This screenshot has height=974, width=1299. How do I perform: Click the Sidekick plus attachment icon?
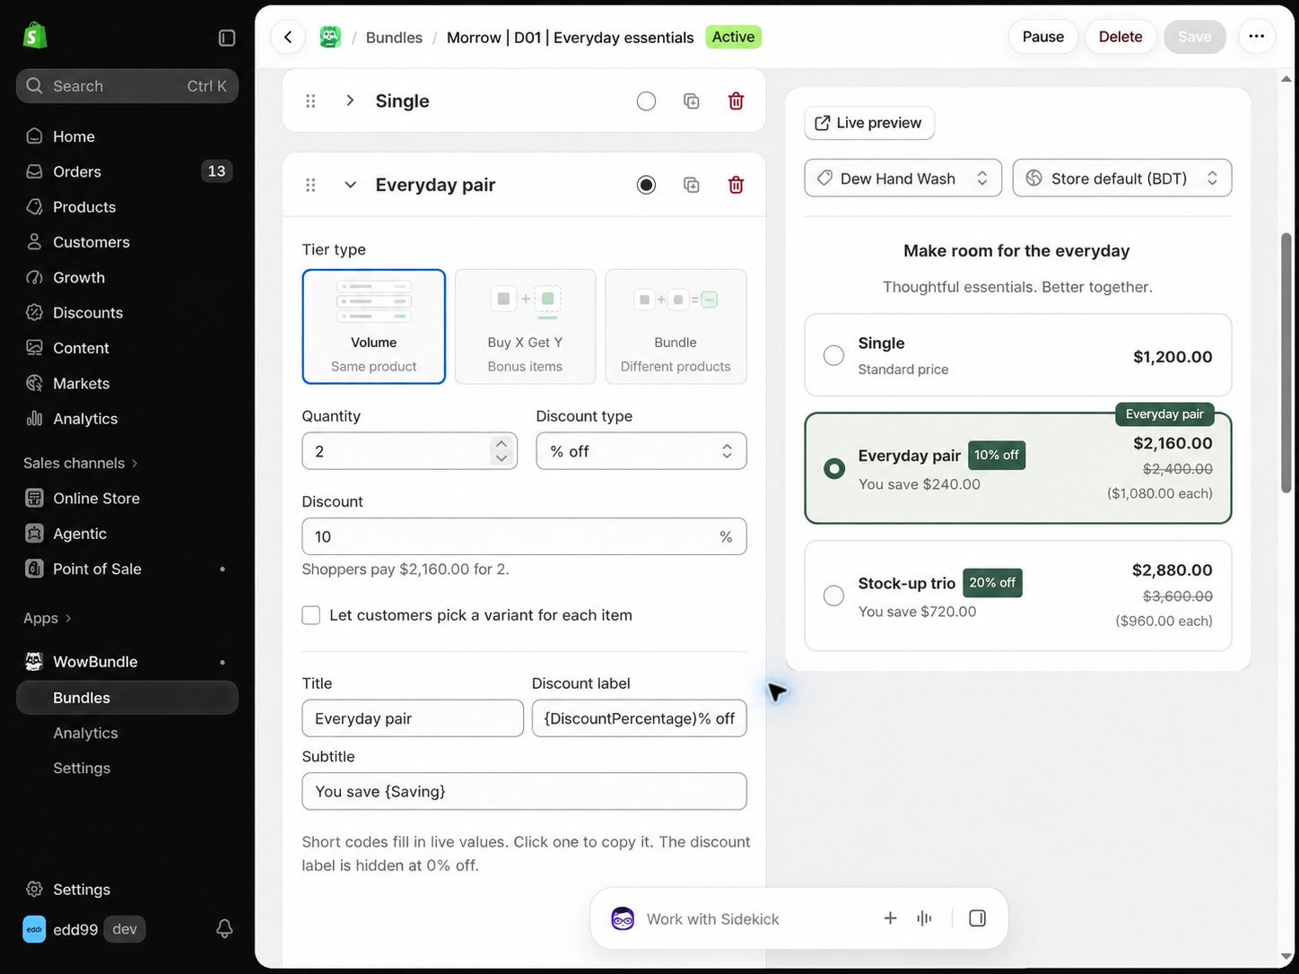pos(890,918)
